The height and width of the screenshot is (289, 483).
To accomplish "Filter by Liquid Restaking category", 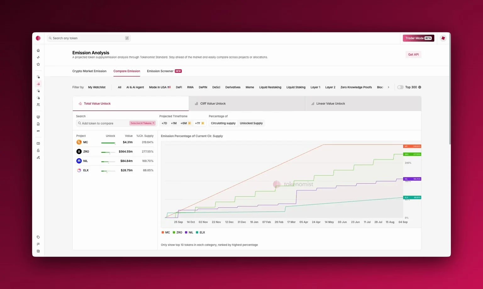I will pyautogui.click(x=270, y=87).
